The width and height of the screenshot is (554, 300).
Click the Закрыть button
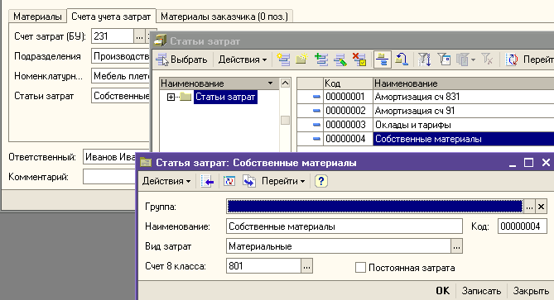[531, 291]
